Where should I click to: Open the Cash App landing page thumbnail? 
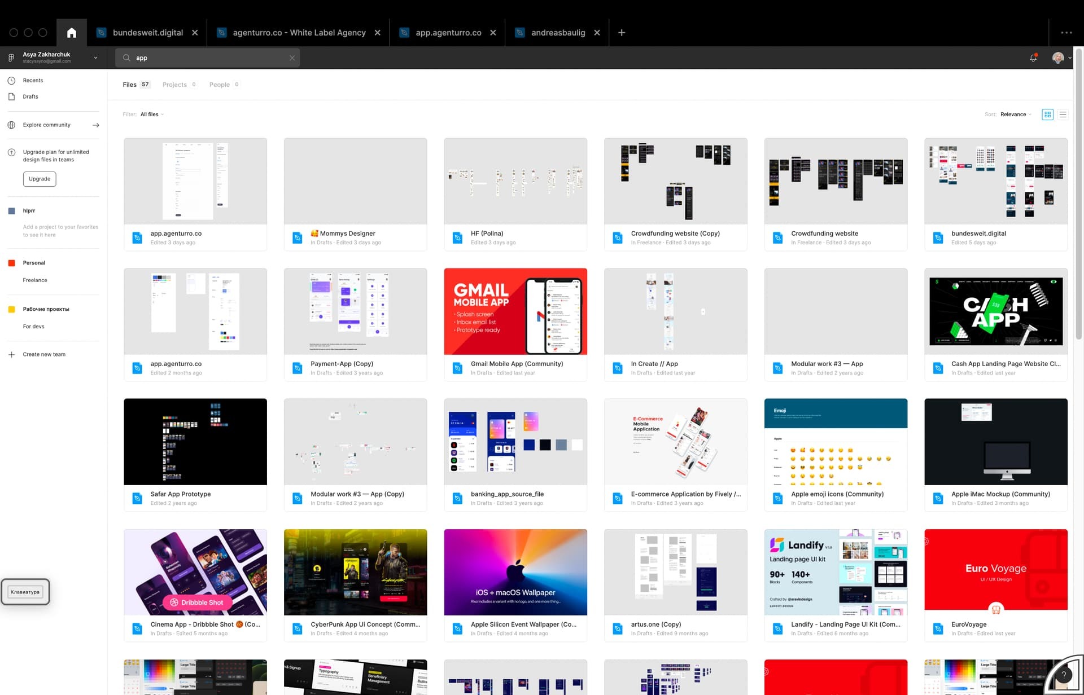996,311
